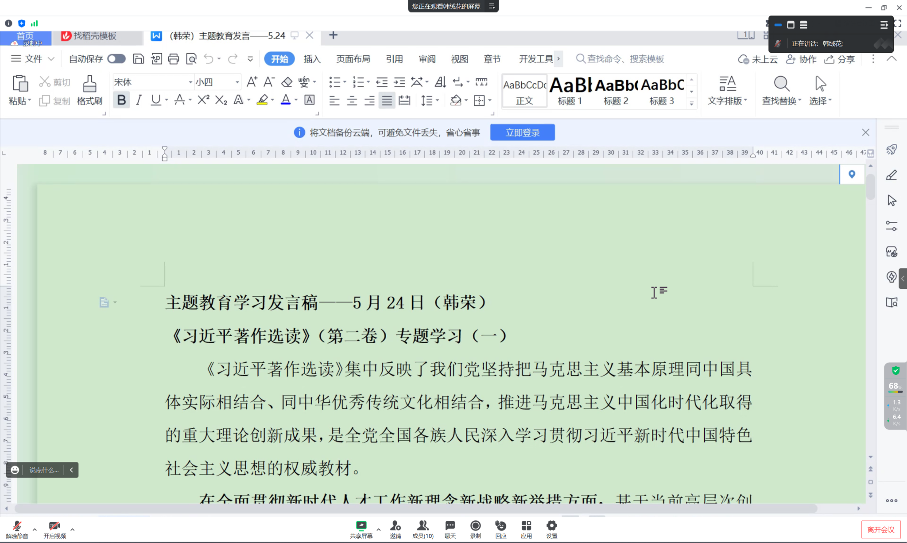Toggle strikethrough text formatting
This screenshot has width=907, height=543.
coord(179,100)
